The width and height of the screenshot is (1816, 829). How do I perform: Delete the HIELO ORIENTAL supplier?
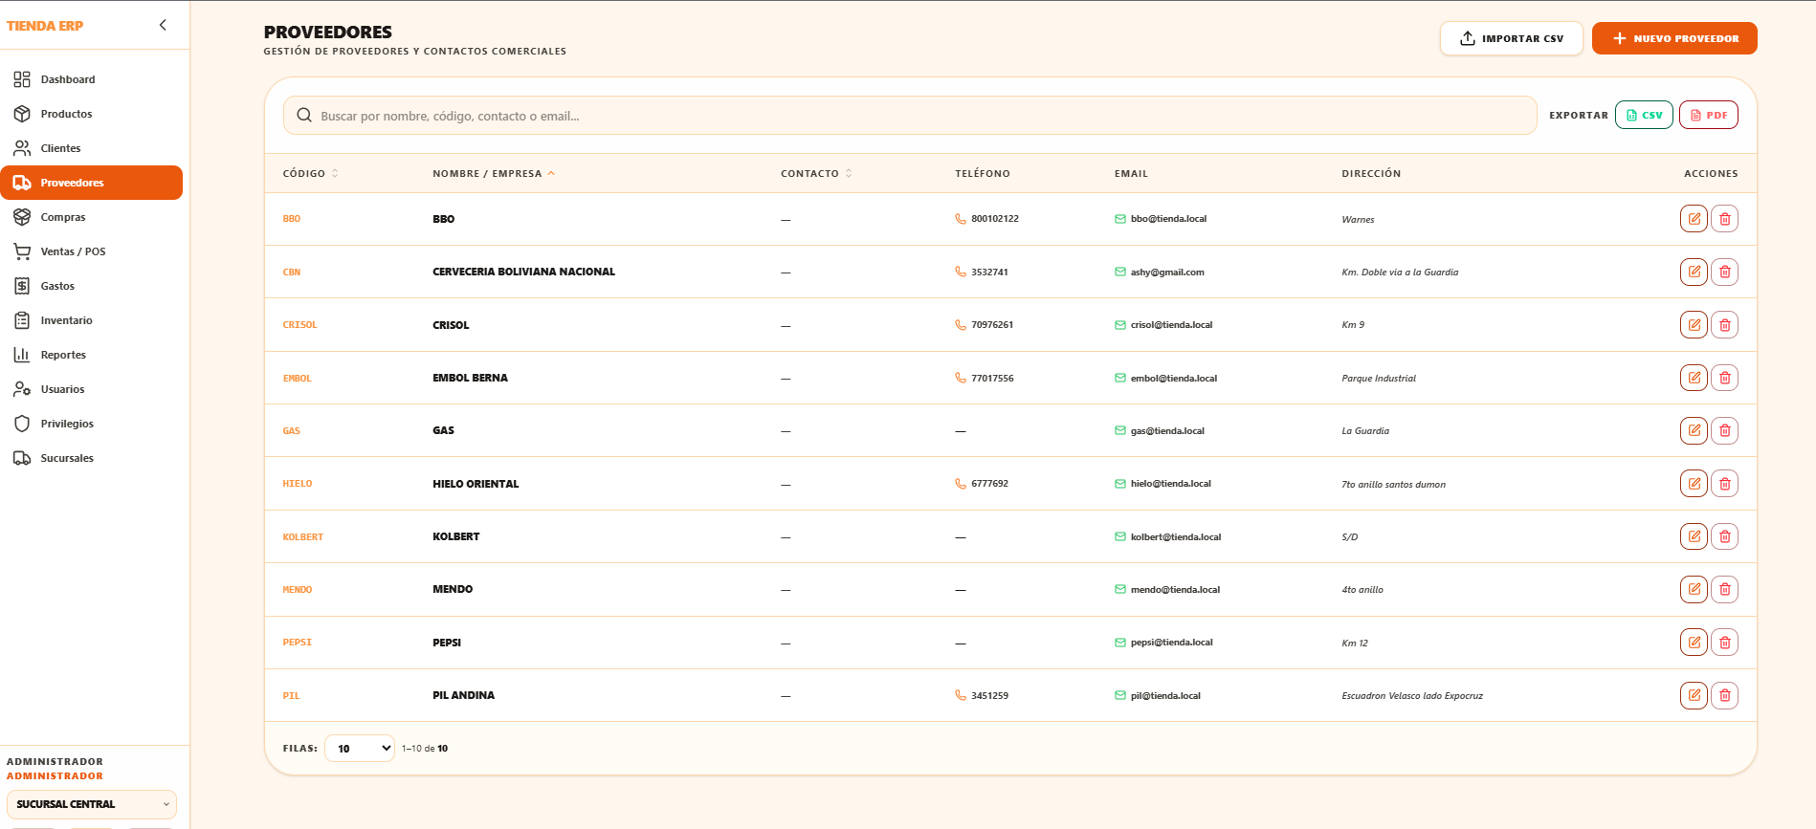click(1724, 484)
